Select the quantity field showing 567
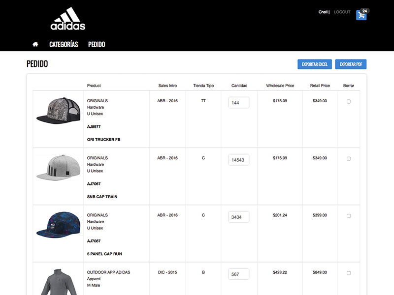The height and width of the screenshot is (295, 394). [239, 274]
